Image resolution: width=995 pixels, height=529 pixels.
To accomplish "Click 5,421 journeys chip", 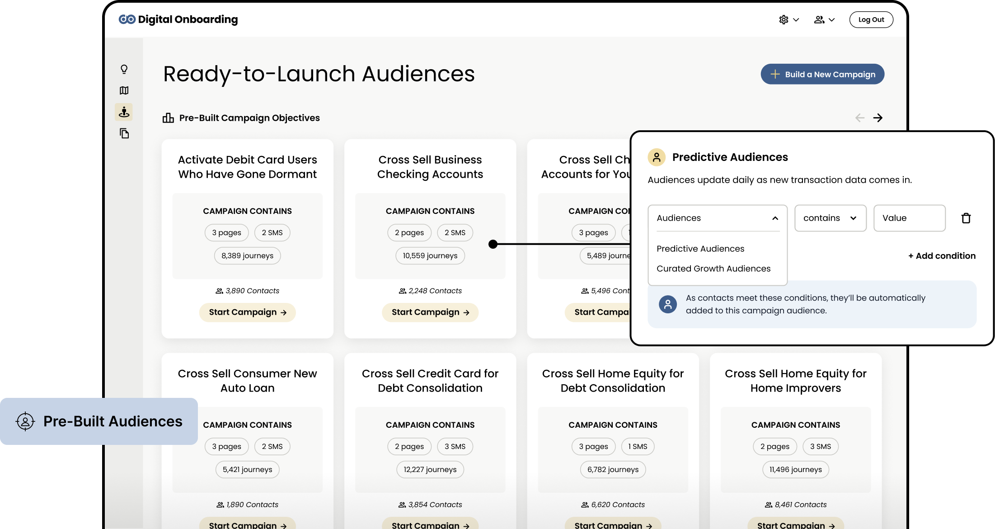I will click(247, 470).
